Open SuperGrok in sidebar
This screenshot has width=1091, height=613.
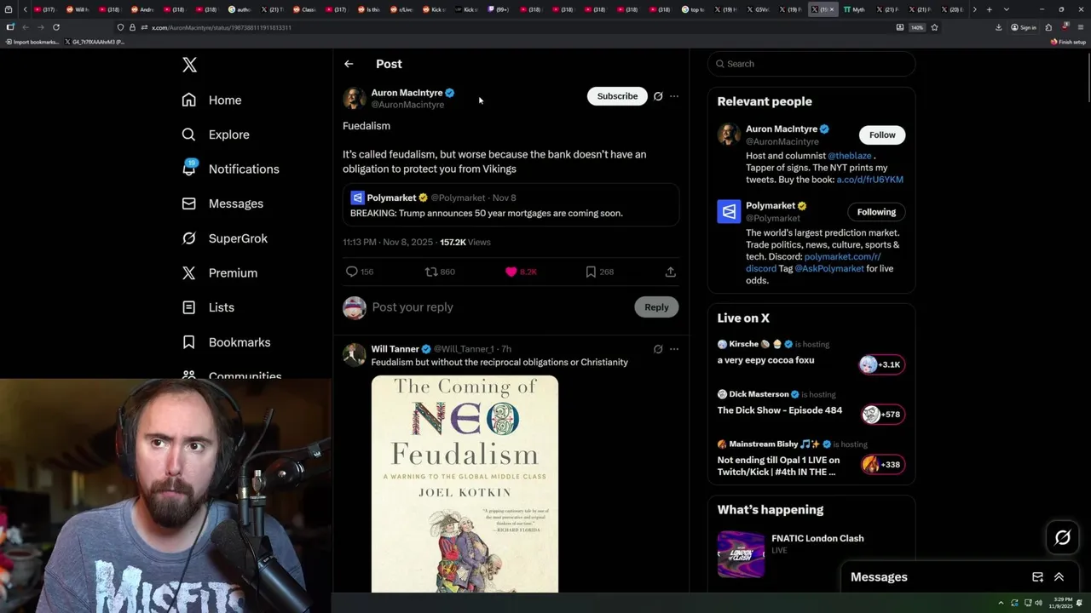coord(225,238)
